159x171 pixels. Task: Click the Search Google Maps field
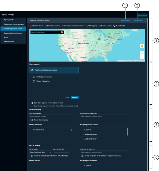[x=45, y=32]
